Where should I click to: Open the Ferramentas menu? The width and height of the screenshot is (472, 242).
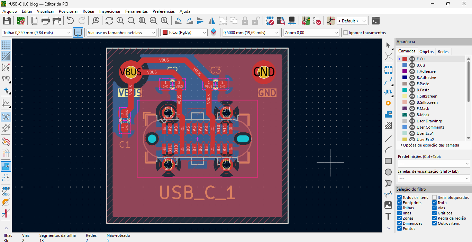click(136, 11)
